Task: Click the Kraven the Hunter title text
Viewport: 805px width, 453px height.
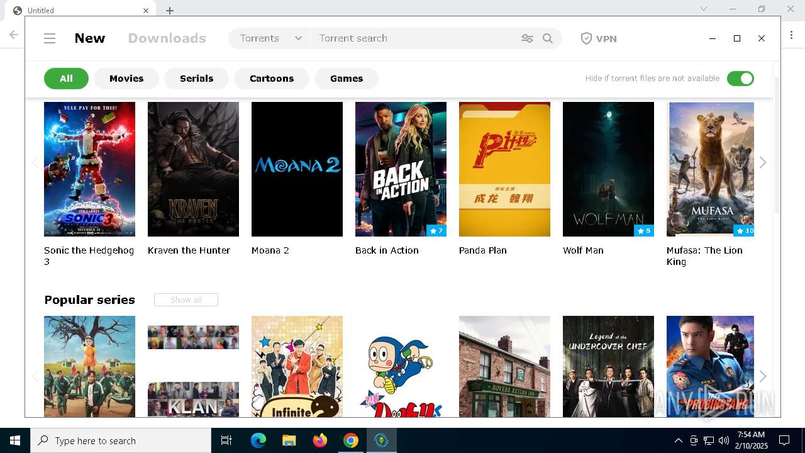Action: pos(189,250)
